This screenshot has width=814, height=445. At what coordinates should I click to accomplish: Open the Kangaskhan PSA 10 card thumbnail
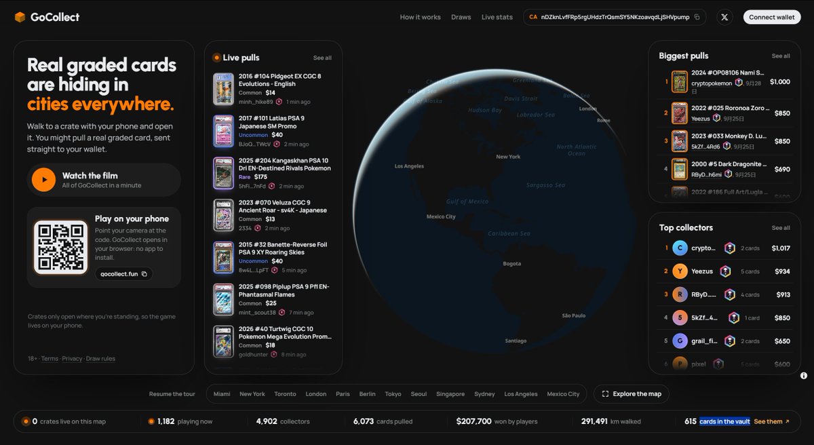click(223, 173)
